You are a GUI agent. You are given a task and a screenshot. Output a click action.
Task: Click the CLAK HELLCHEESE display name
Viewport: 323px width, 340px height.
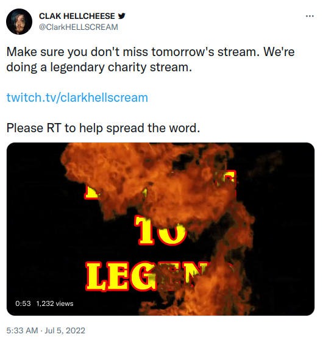point(77,16)
